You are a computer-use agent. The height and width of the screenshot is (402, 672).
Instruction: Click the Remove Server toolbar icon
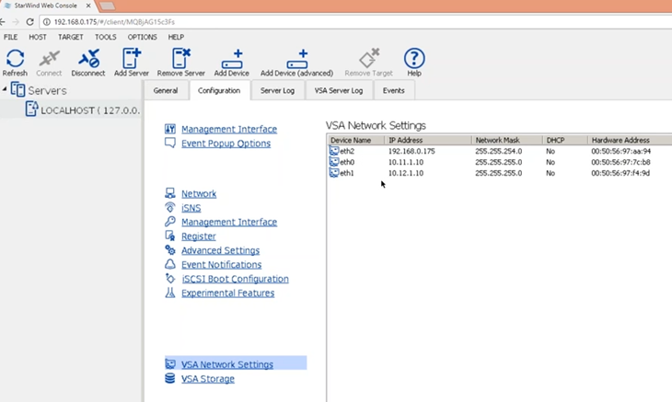(x=180, y=58)
